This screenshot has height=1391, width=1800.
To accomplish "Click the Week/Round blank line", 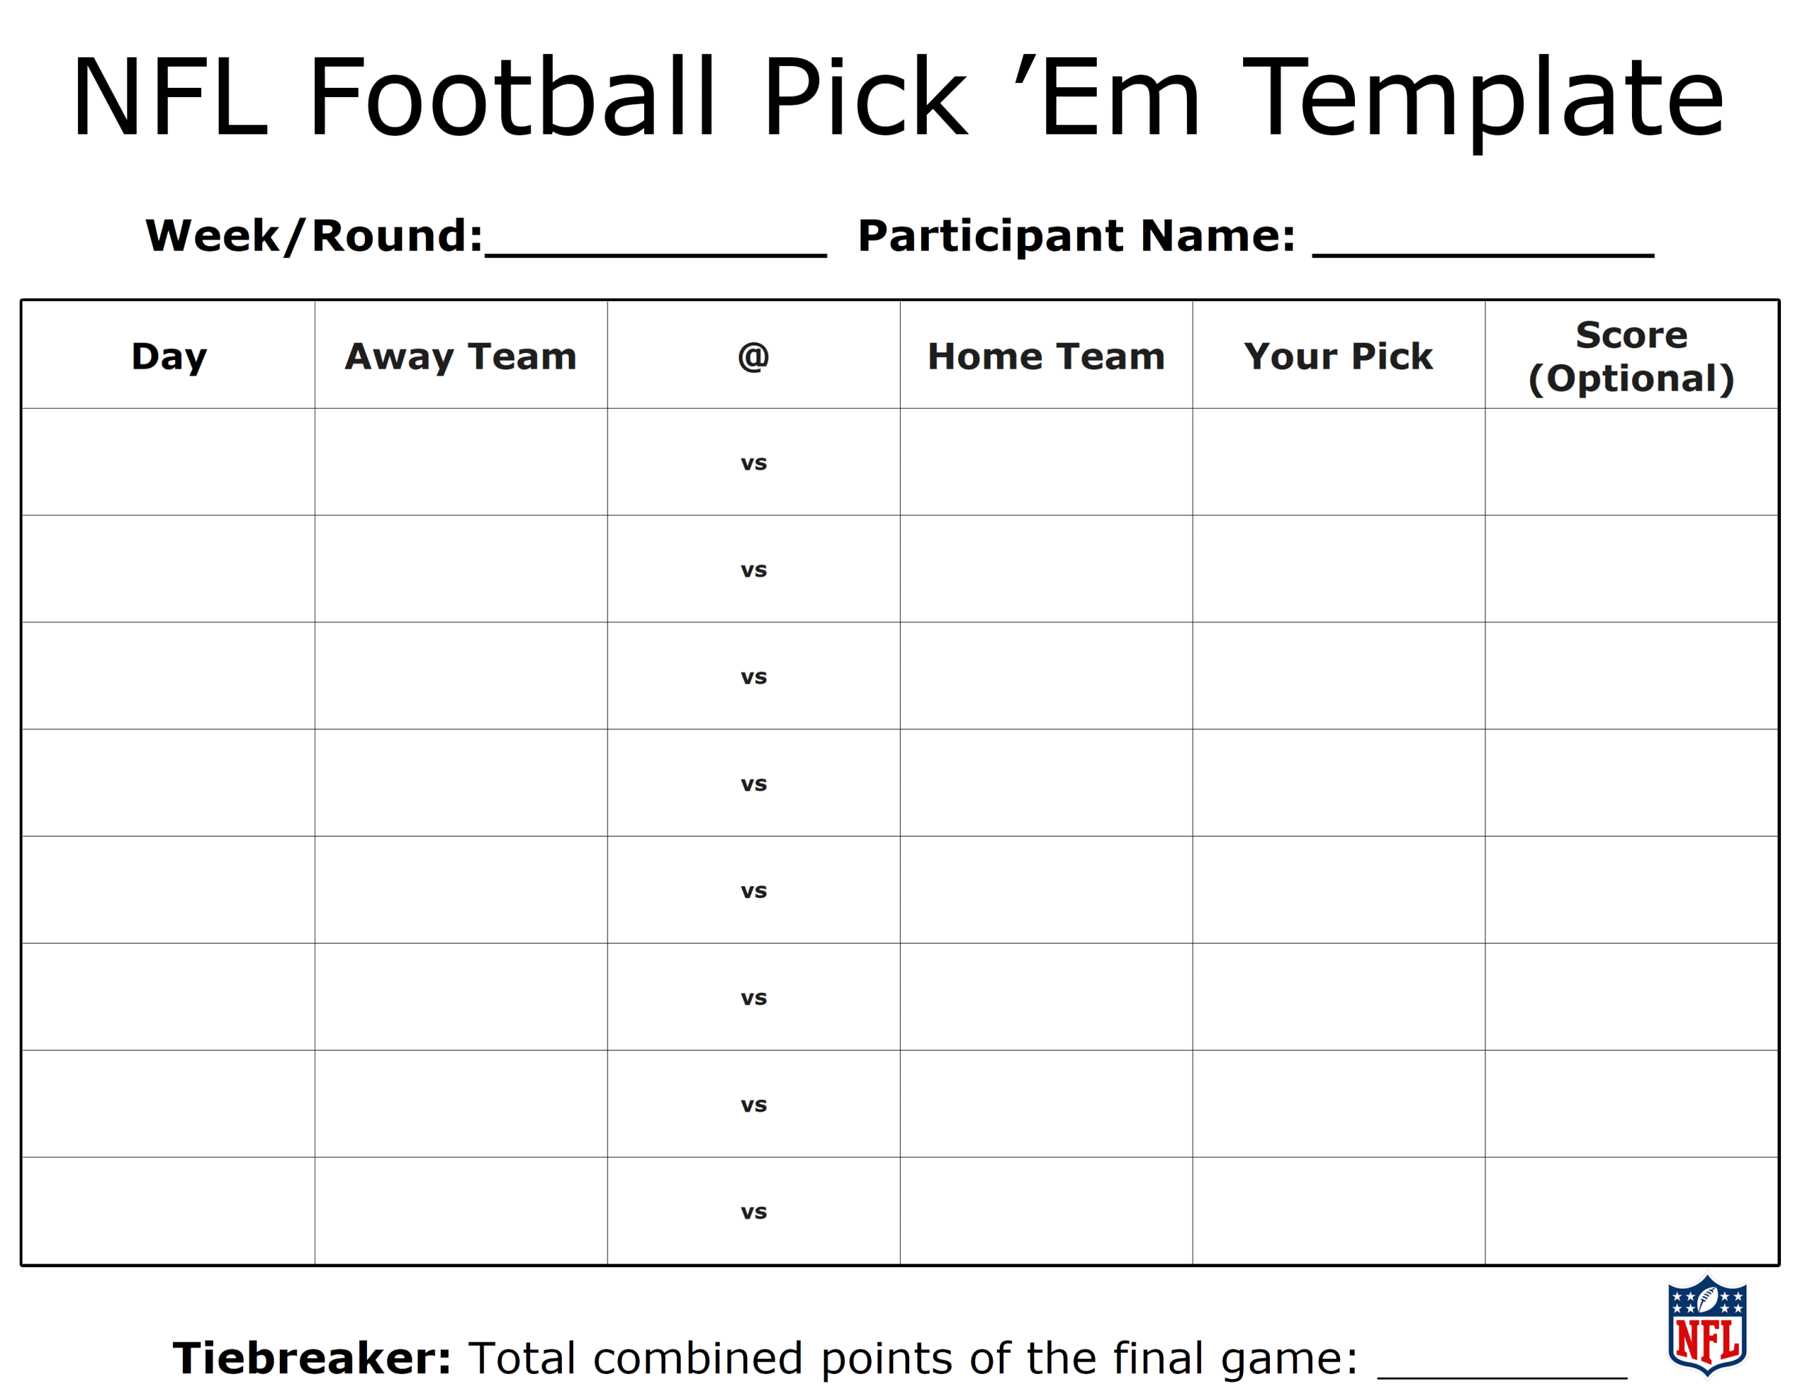I will (x=655, y=248).
